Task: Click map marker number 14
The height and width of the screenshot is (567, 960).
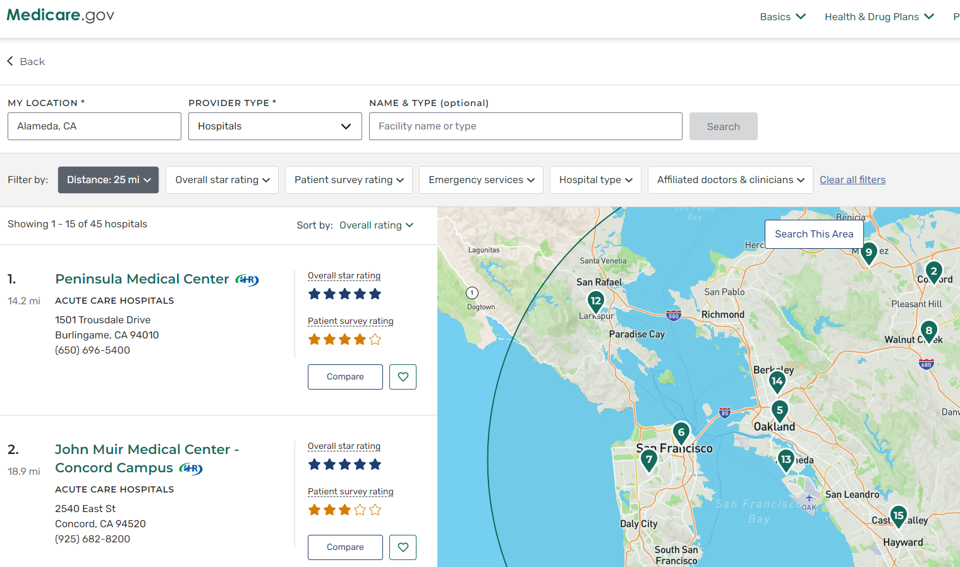Action: click(x=777, y=381)
